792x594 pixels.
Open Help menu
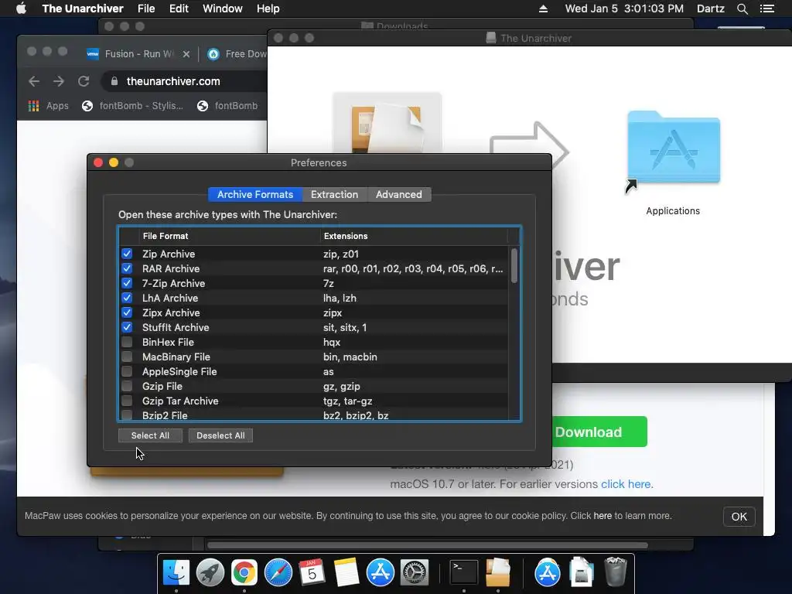tap(268, 9)
